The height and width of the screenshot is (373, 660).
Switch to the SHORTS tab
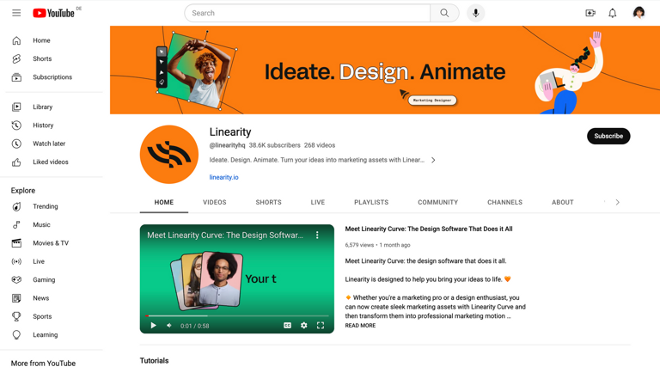point(268,203)
